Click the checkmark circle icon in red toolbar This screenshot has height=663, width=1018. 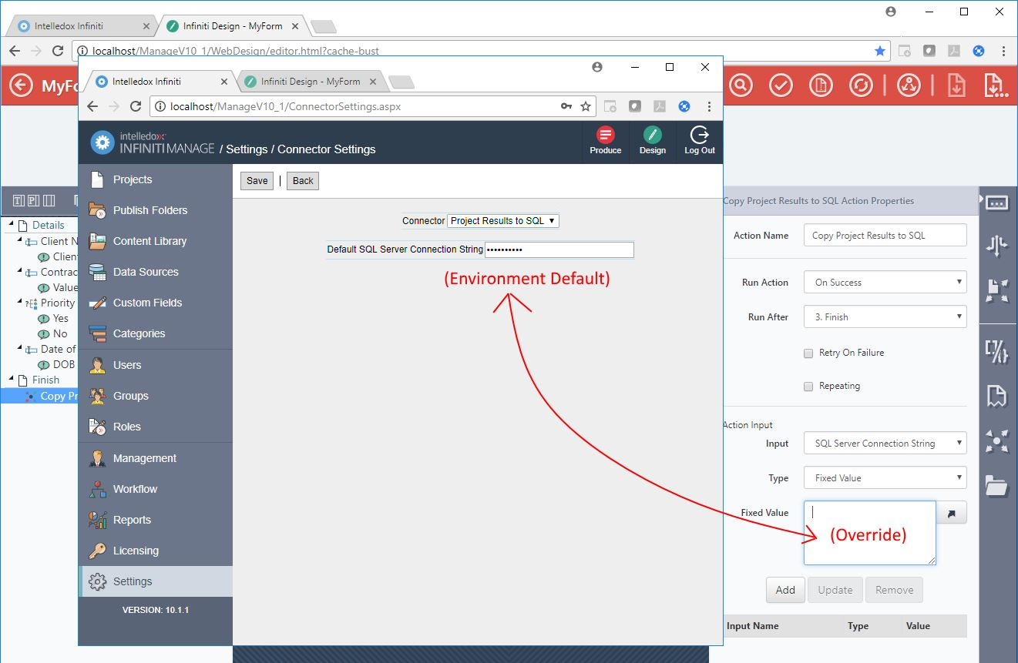[x=781, y=85]
